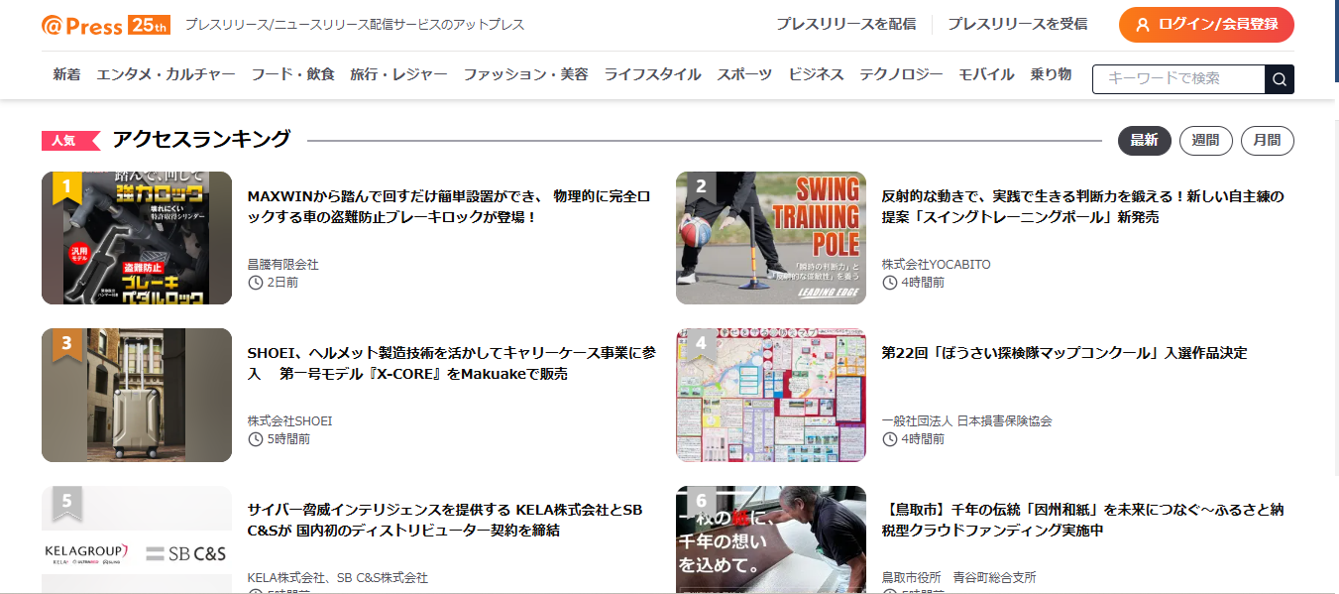Click the site tagline プレスリリース/ニュースリリース配信サービス
The image size is (1339, 594).
coord(355,25)
